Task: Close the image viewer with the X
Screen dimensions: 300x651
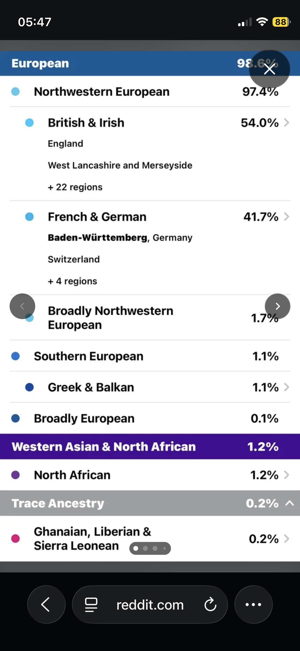Action: (x=269, y=69)
